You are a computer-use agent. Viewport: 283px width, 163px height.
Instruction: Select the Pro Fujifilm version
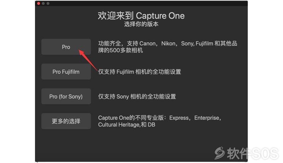click(66, 71)
